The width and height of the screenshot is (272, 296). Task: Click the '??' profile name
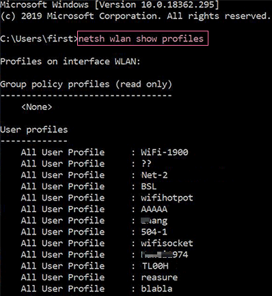point(146,164)
